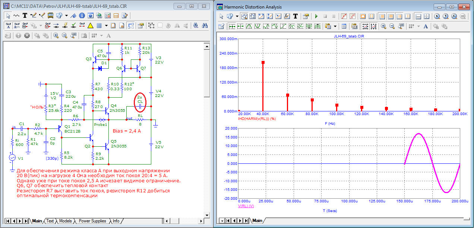The image size is (474, 228).
Task: Open Power Supplies tab
Action: coord(92,221)
